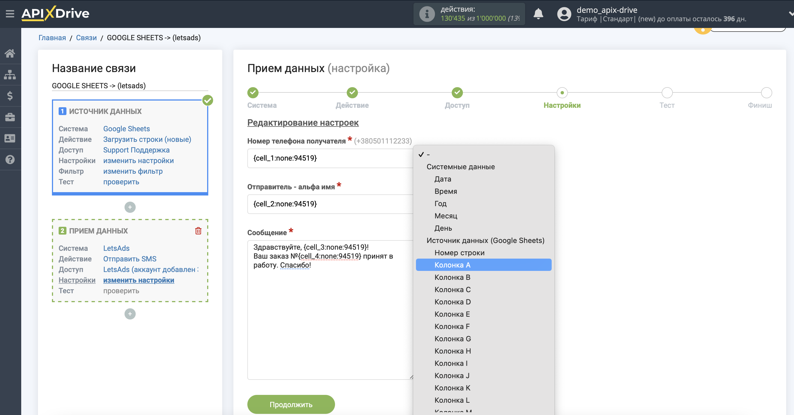Expand Системные данные section in dropdown

pos(461,166)
